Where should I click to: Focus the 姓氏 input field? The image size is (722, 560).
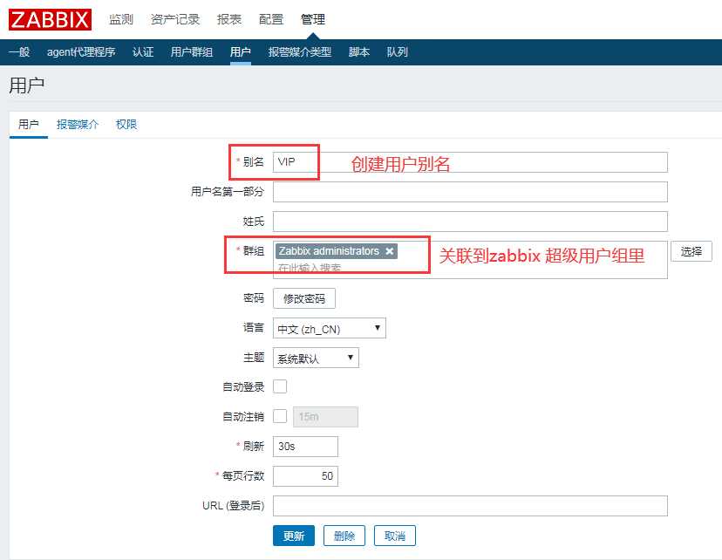coord(470,222)
